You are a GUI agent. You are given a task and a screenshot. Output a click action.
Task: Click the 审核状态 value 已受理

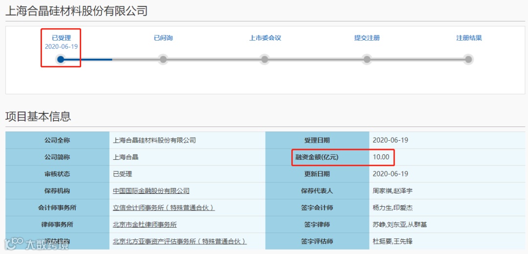click(123, 174)
